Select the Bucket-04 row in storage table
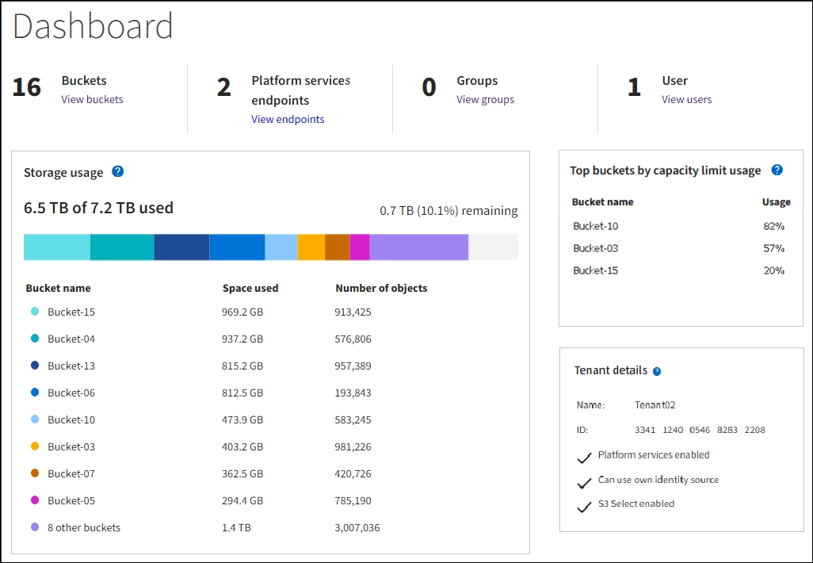Screen dimensions: 813x563 click(x=71, y=339)
